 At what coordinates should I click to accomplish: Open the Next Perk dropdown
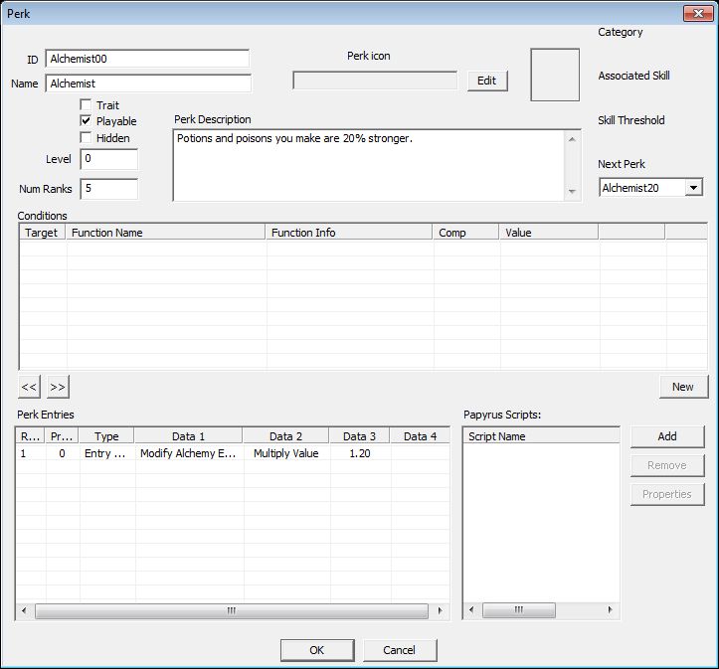click(693, 188)
